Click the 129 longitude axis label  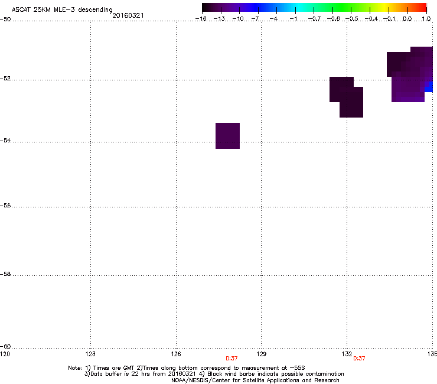(262, 354)
